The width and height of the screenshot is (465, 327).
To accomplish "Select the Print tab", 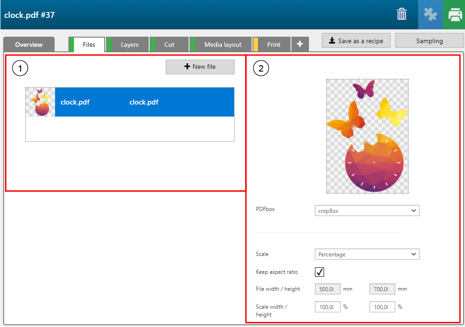I will coord(274,44).
